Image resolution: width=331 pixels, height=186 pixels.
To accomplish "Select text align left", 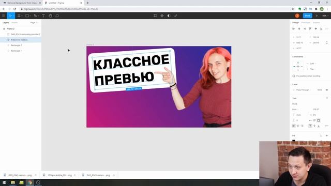I will pyautogui.click(x=294, y=126).
